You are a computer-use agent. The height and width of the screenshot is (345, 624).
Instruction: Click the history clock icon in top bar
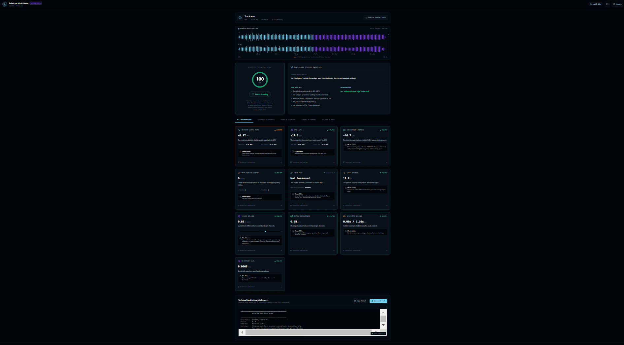point(607,4)
